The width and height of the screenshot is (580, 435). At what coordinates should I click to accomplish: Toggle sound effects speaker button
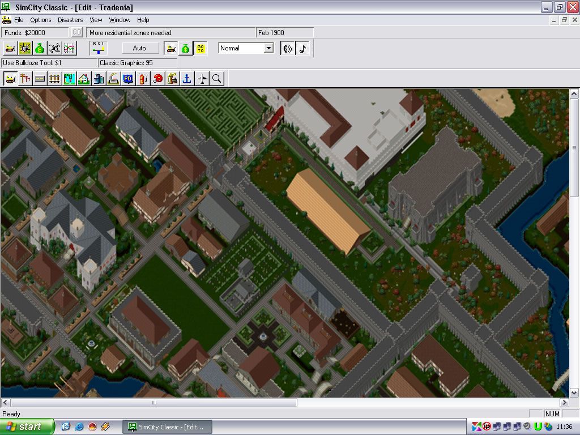click(288, 48)
